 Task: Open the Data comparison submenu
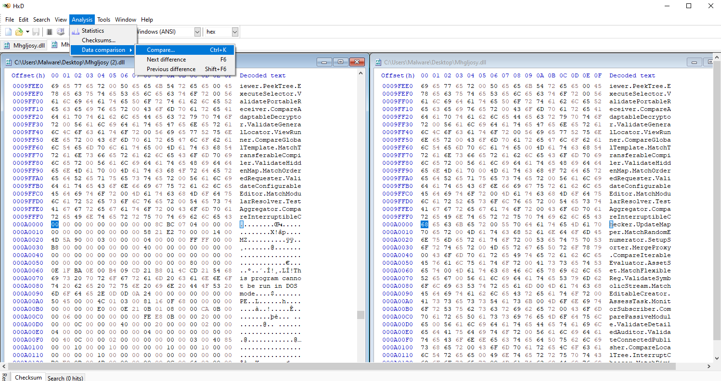(x=103, y=50)
